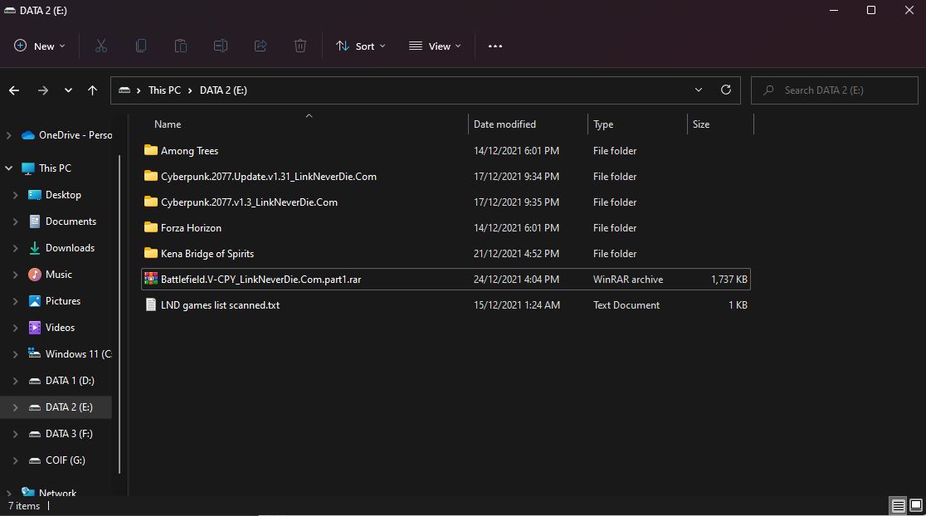Open the Sort dropdown

[360, 46]
